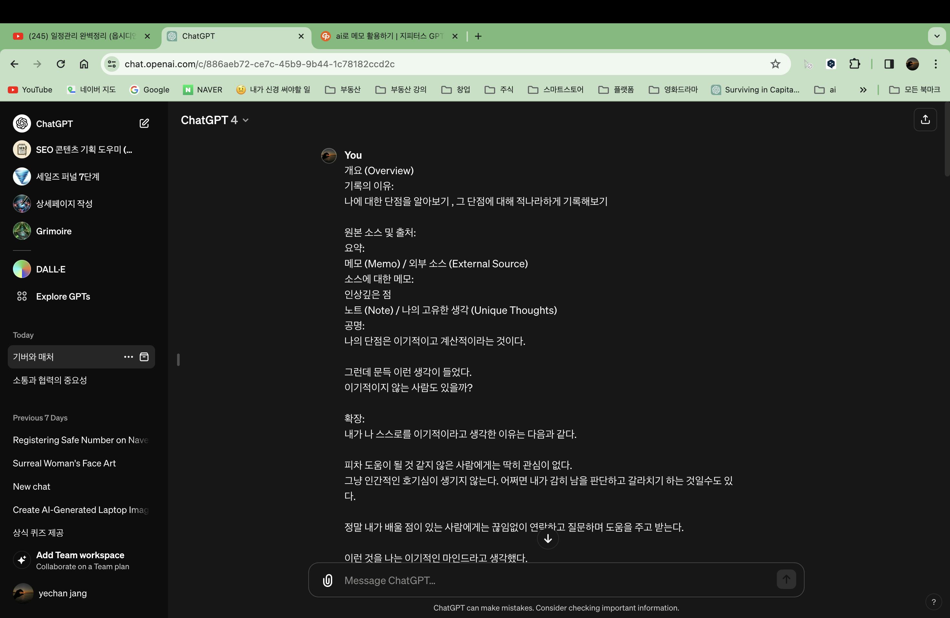Click the help question mark button
Screen dimensions: 950x618
click(x=933, y=602)
